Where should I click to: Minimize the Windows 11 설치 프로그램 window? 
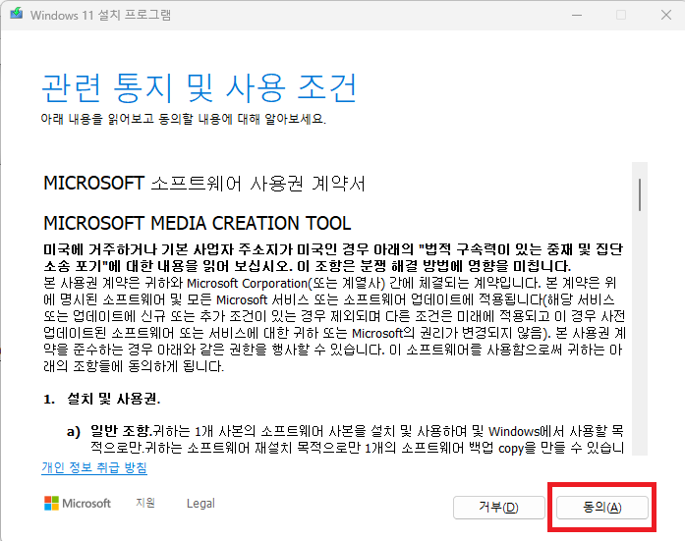pos(575,16)
